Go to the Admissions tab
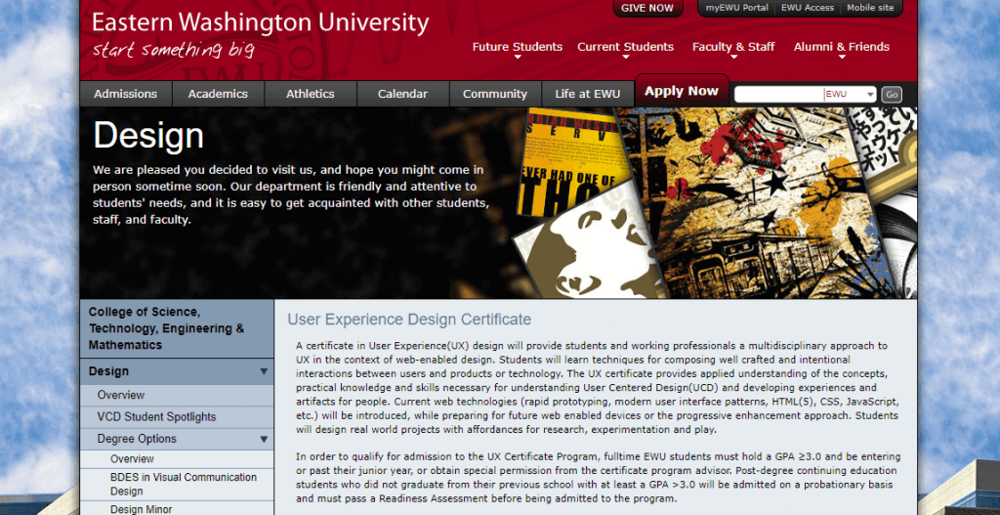 pos(126,94)
